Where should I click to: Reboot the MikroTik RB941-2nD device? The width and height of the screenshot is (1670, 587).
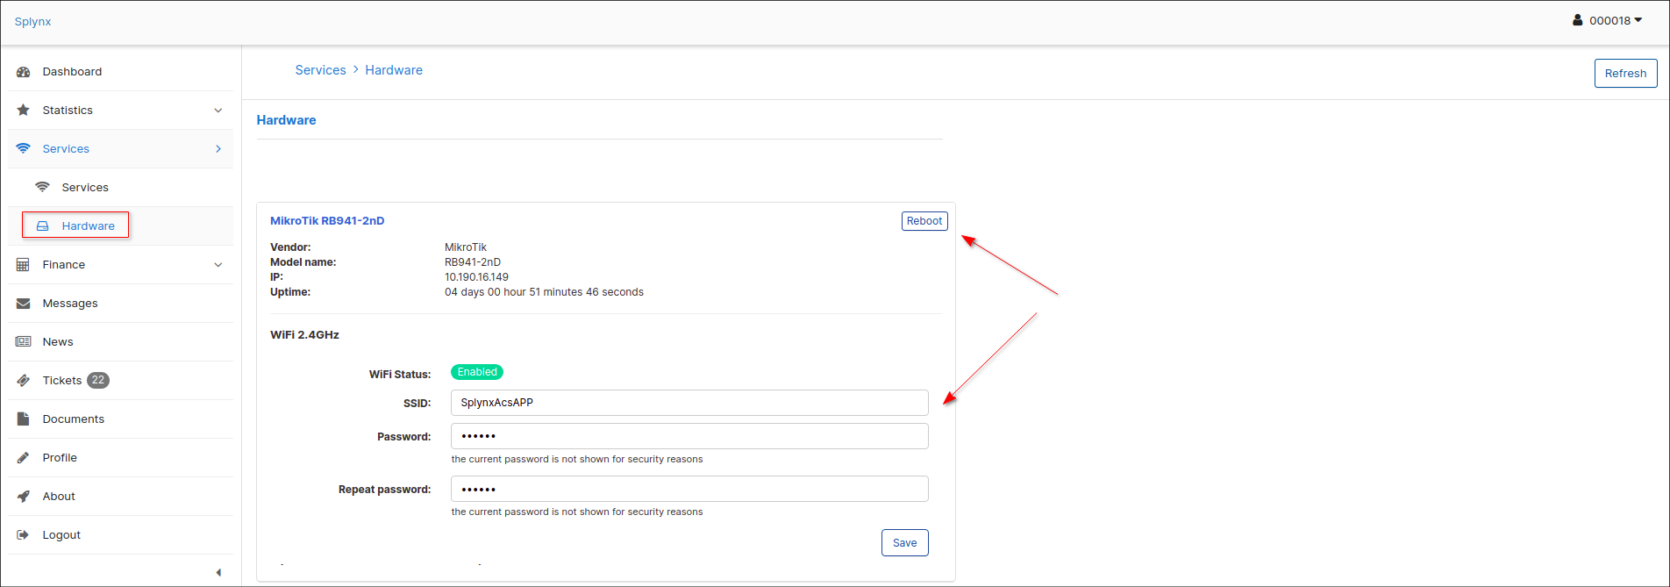click(924, 221)
